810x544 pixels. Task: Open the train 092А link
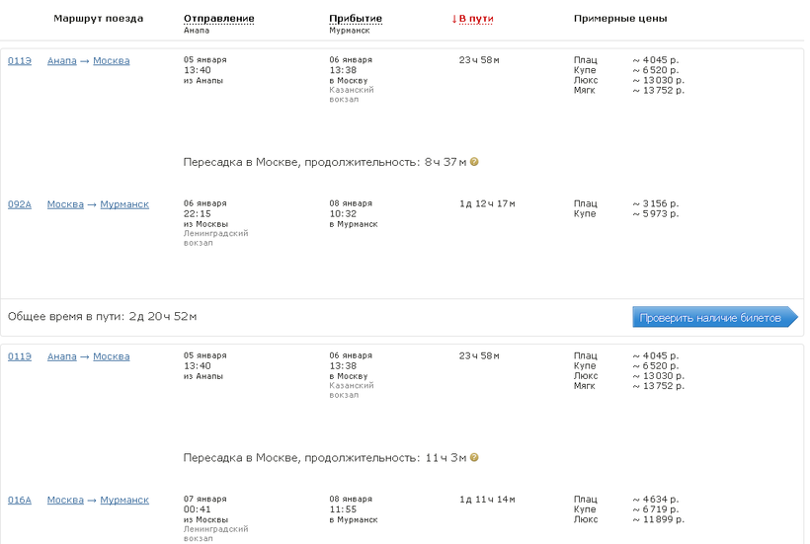pyautogui.click(x=20, y=204)
